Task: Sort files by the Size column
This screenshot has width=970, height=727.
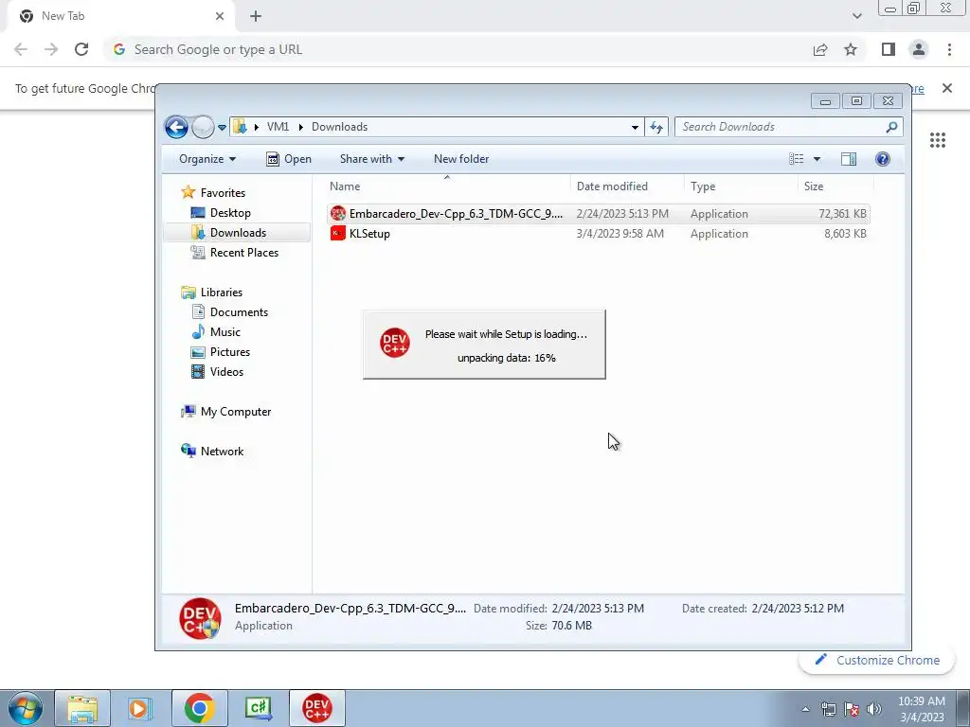Action: [835, 186]
